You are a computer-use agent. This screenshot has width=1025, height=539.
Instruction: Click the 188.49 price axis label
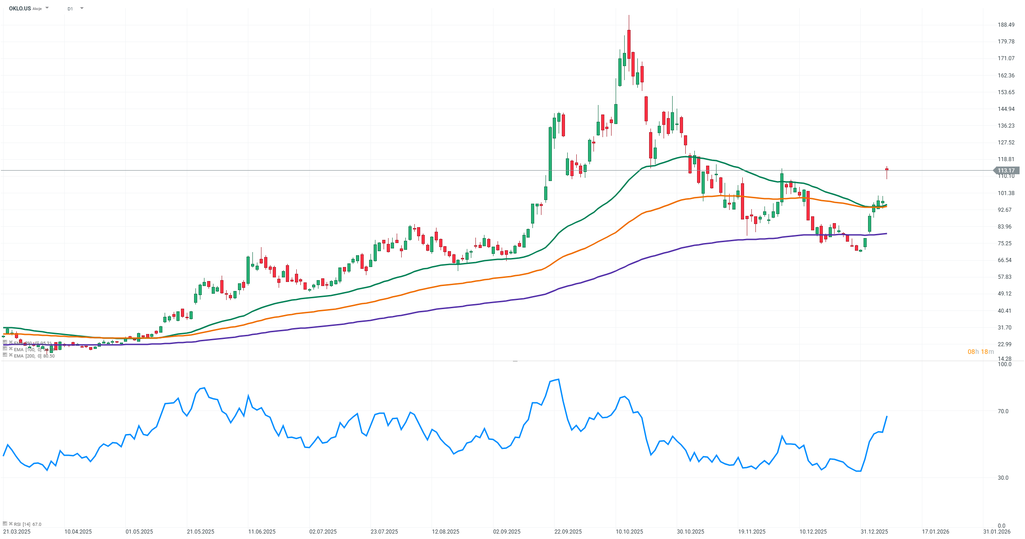point(1006,25)
